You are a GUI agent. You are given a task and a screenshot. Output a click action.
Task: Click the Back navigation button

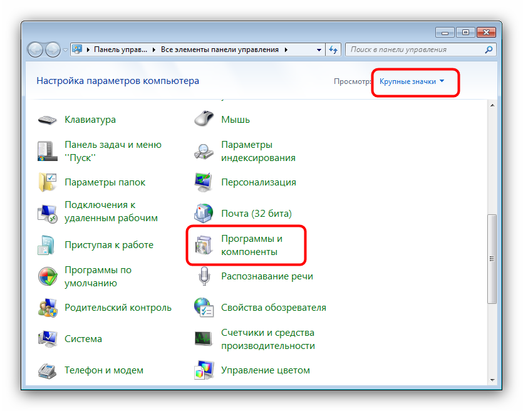click(x=35, y=50)
